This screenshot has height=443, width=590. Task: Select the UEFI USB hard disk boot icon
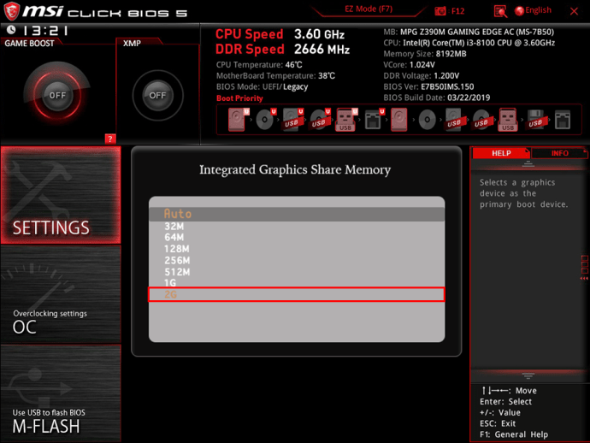[x=292, y=120]
